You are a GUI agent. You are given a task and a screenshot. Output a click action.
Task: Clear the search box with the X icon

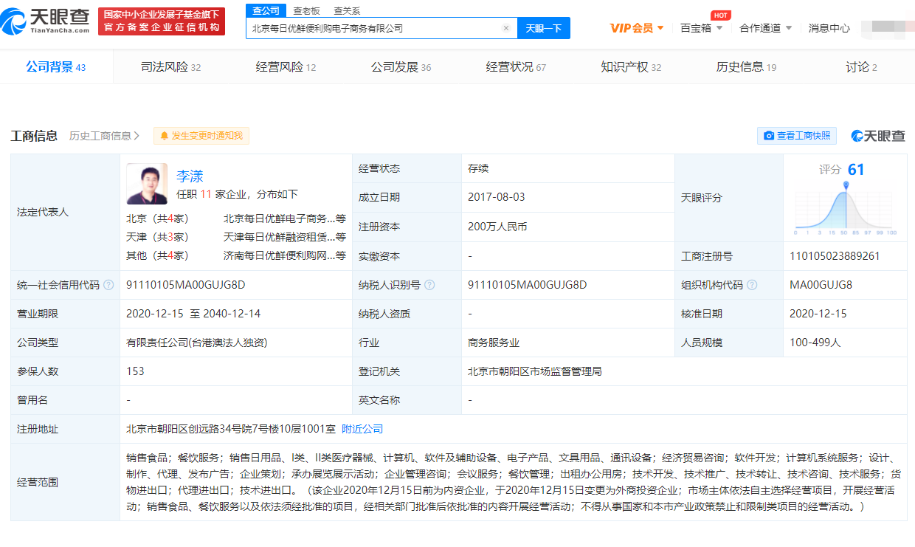tap(506, 28)
